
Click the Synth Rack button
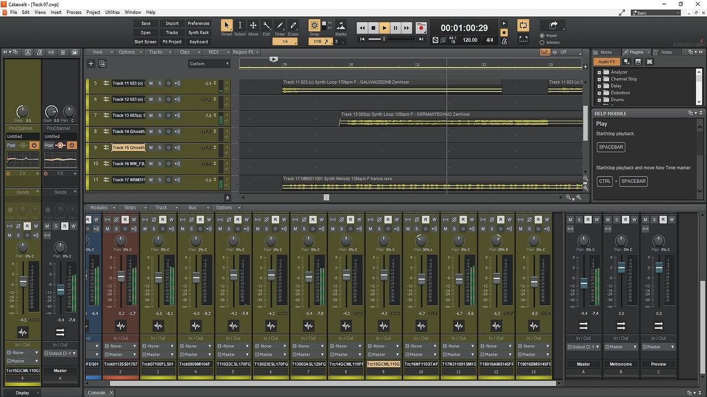198,33
